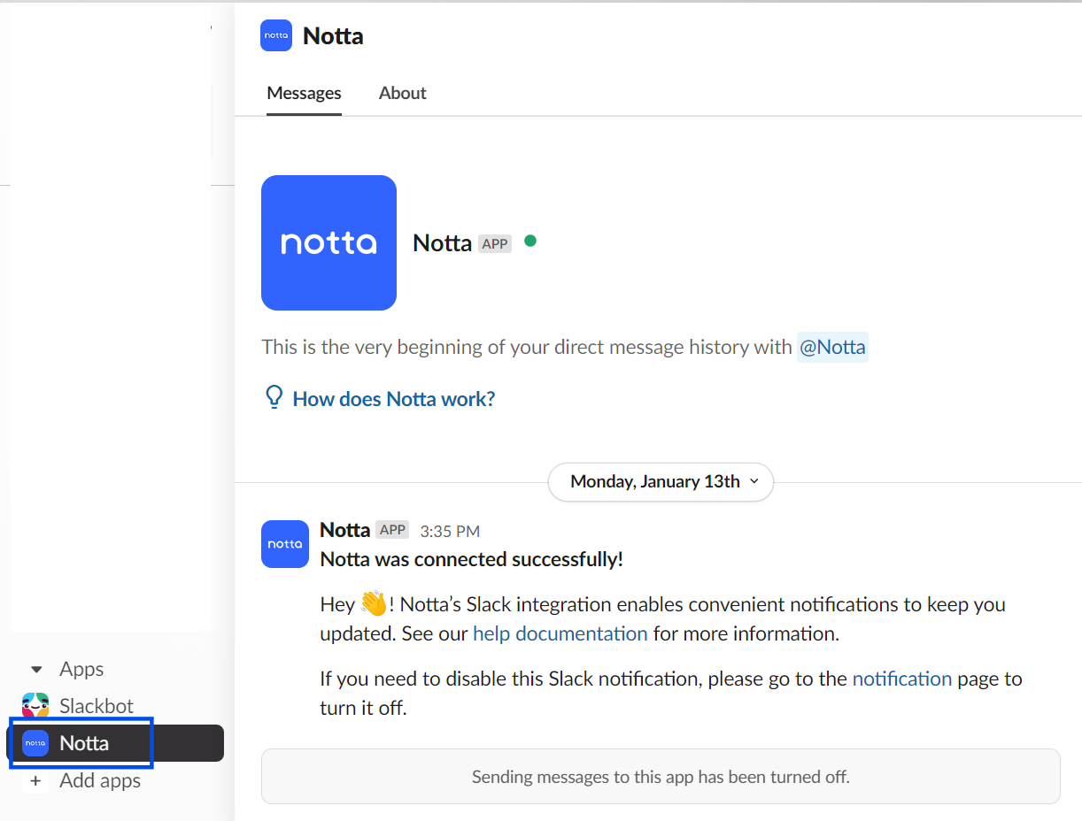Click the APP badge beside large Notta name
The width and height of the screenshot is (1082, 821).
(495, 243)
